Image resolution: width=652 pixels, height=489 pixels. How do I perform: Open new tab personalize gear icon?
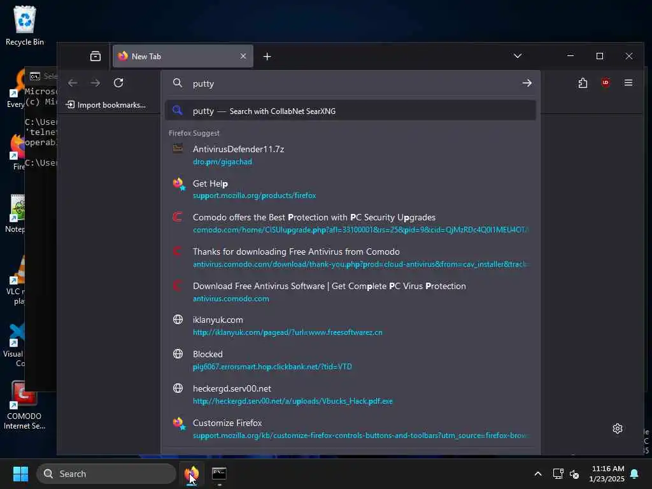(x=618, y=429)
